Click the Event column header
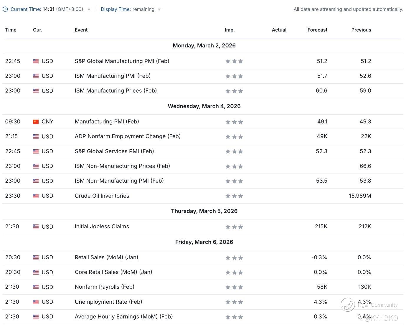Screen dimensions: 406x327 (81, 30)
